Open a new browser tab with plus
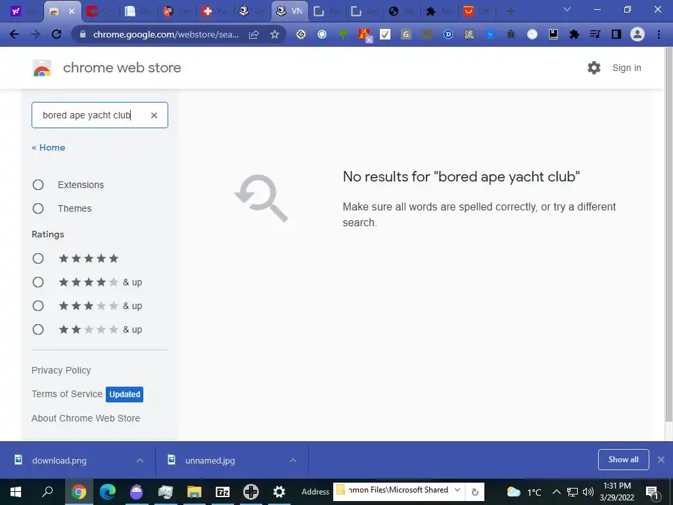Image resolution: width=673 pixels, height=505 pixels. coord(510,11)
